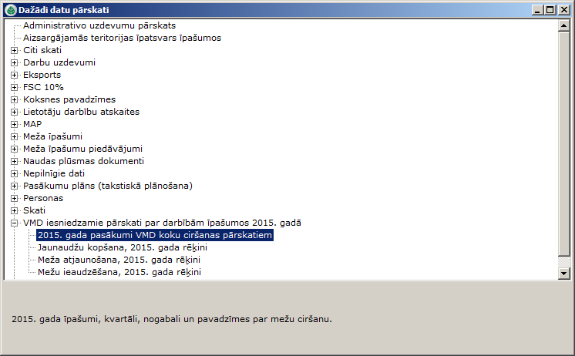Select Jaunaudžu kopšana, 2015. gada rēķini
Screen dimensions: 575x356
pos(122,247)
